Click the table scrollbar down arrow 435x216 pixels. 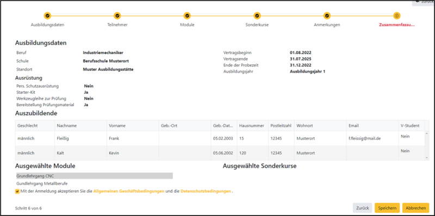[427, 158]
